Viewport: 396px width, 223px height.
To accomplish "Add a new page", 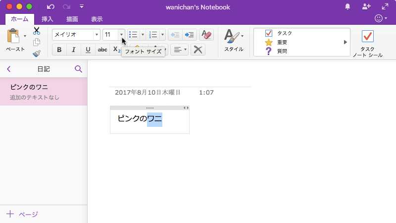I will (22, 214).
